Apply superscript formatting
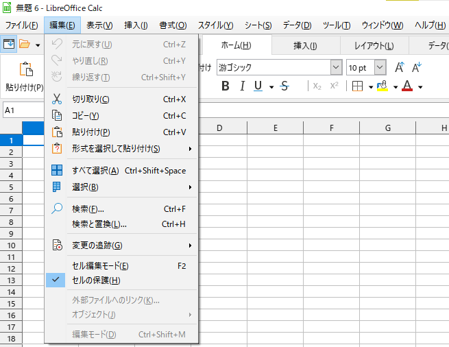The height and width of the screenshot is (347, 449). (x=334, y=86)
